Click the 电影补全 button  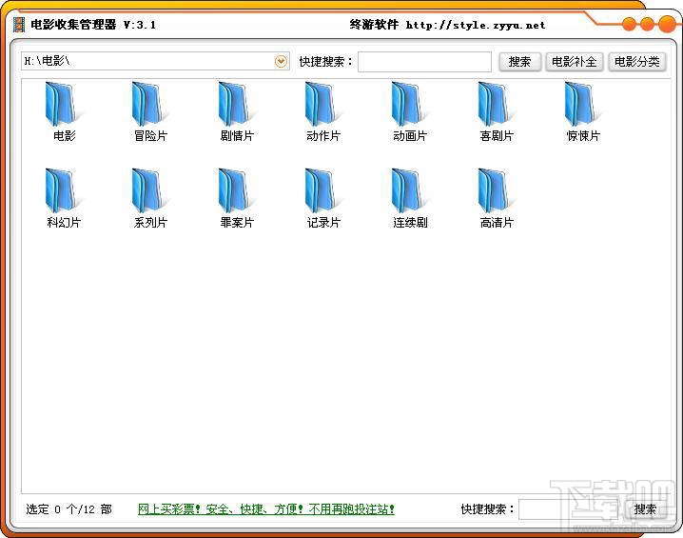coord(575,62)
